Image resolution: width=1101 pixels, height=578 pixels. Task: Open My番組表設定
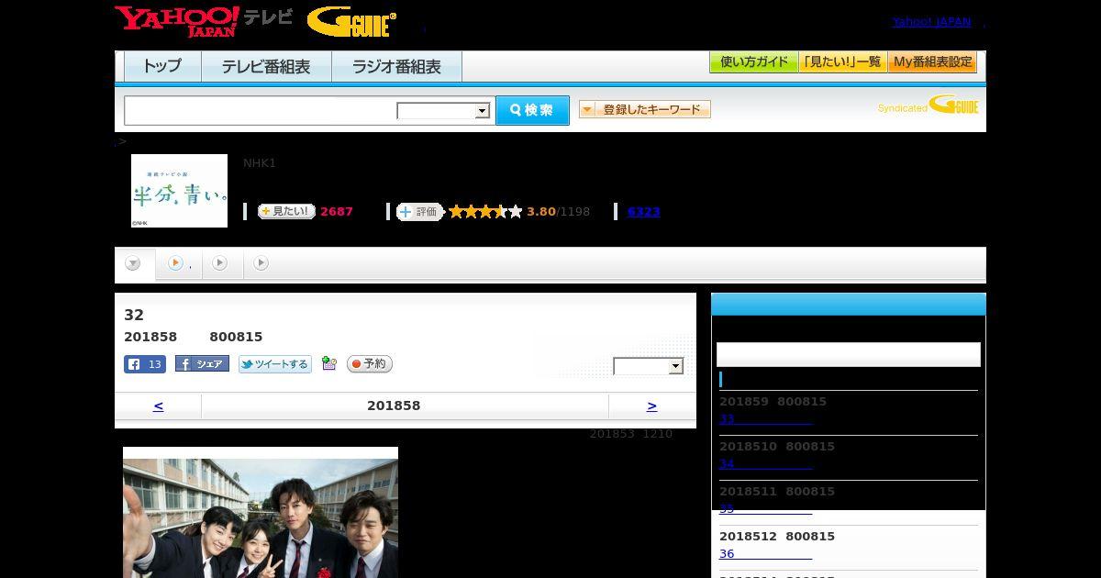coord(932,62)
